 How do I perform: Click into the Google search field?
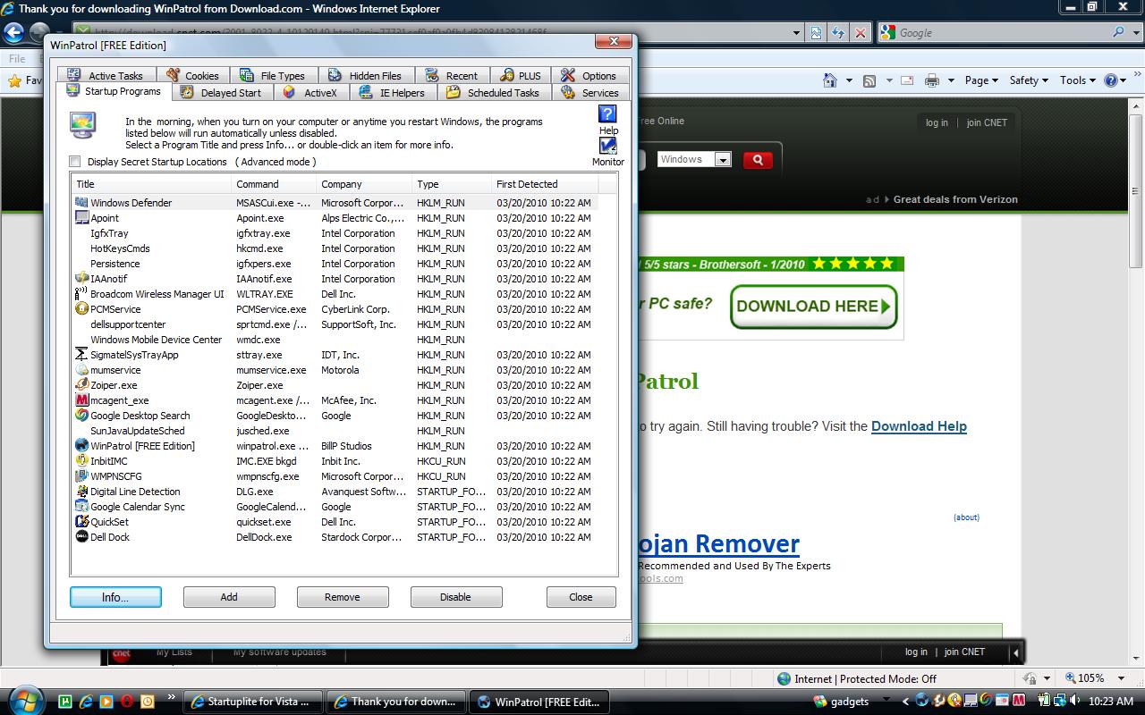1003,32
